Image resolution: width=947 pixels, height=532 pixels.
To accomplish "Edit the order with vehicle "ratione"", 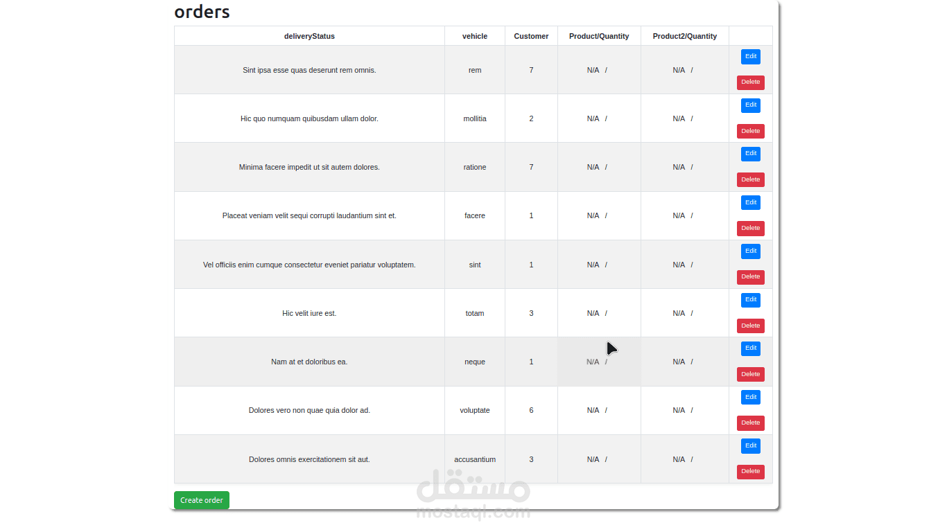I will [750, 153].
